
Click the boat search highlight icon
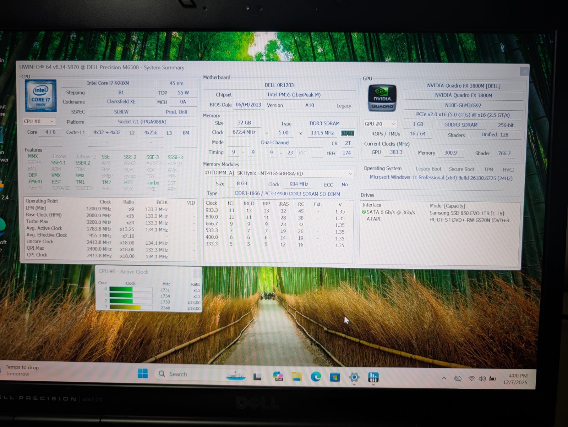coord(236,376)
